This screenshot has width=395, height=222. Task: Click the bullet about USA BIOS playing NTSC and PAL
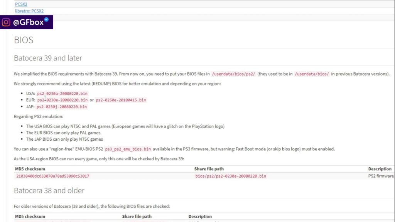pyautogui.click(x=125, y=126)
